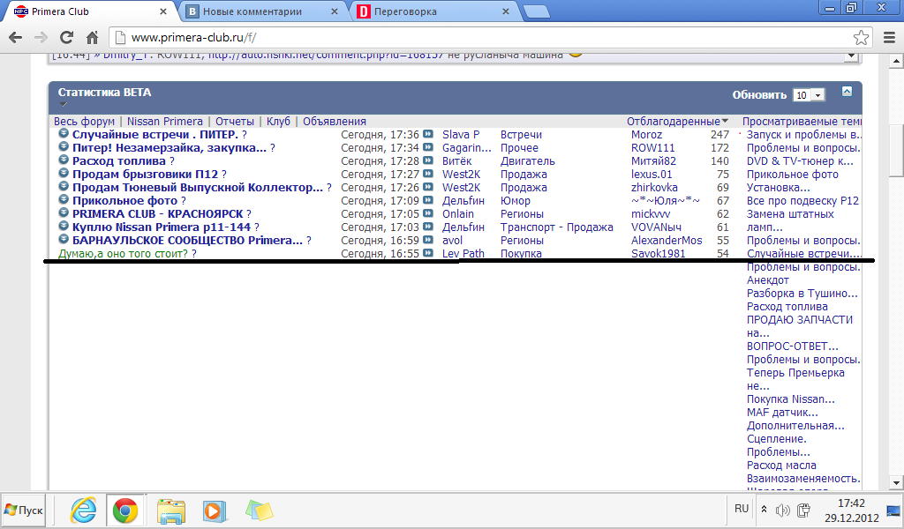904x529 pixels.
Task: Open user profile Lev Path
Action: click(463, 253)
